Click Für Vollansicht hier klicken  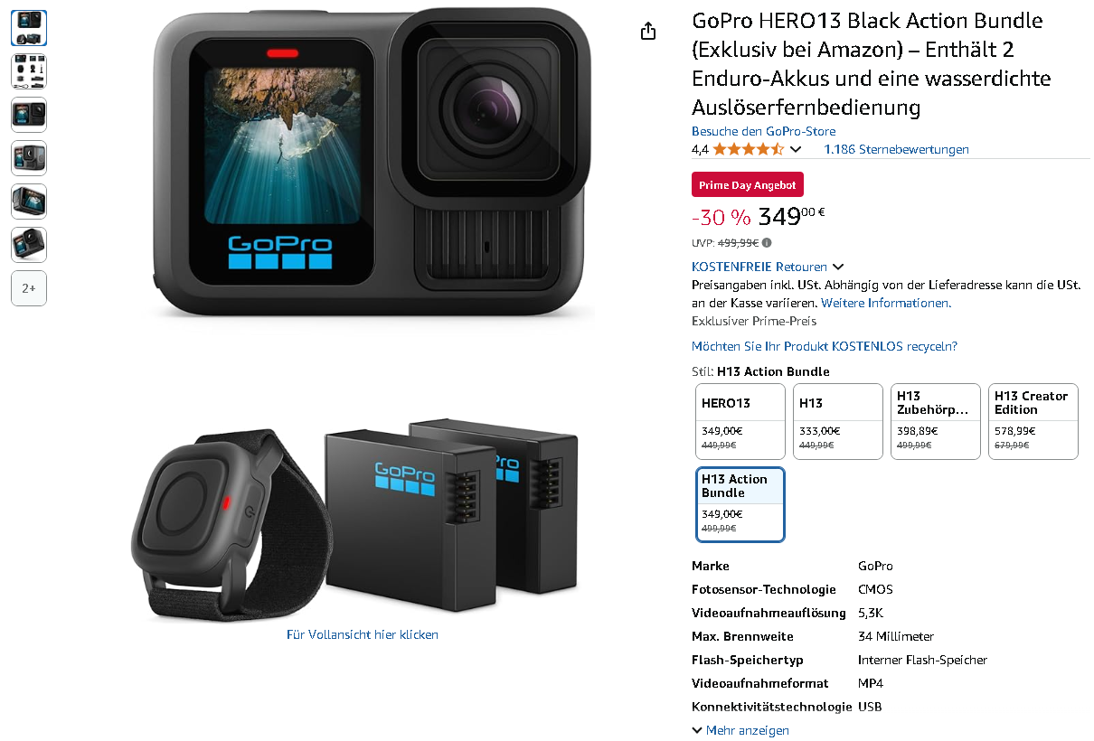(x=363, y=634)
